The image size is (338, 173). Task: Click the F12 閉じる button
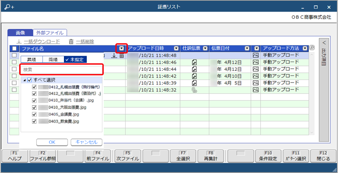(x=324, y=156)
